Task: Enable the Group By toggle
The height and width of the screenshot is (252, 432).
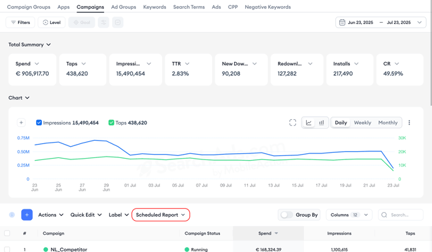Action: click(x=287, y=215)
